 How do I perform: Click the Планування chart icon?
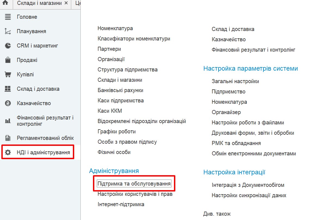tap(8, 31)
